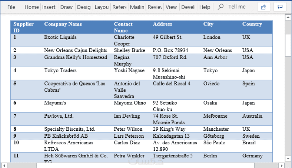This screenshot has height=168, width=292.
Task: Click New Orleans Cajun Delights cell
Action: (x=76, y=50)
